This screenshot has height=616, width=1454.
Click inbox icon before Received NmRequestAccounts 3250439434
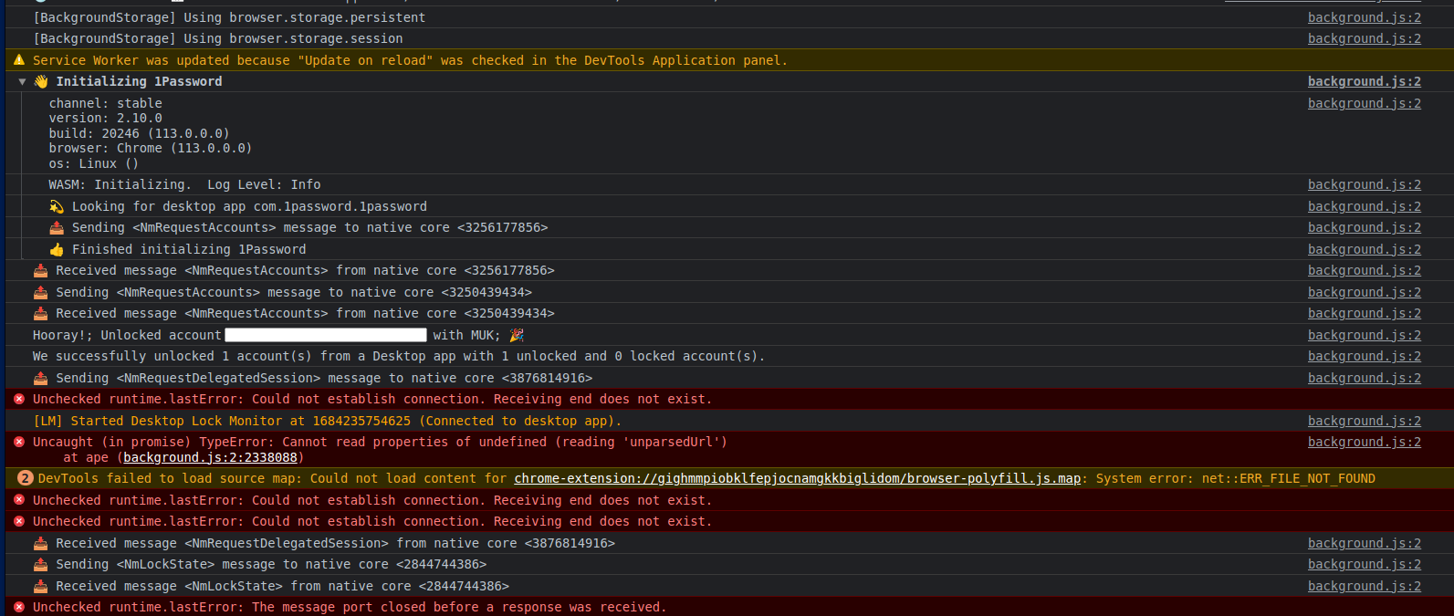40,313
